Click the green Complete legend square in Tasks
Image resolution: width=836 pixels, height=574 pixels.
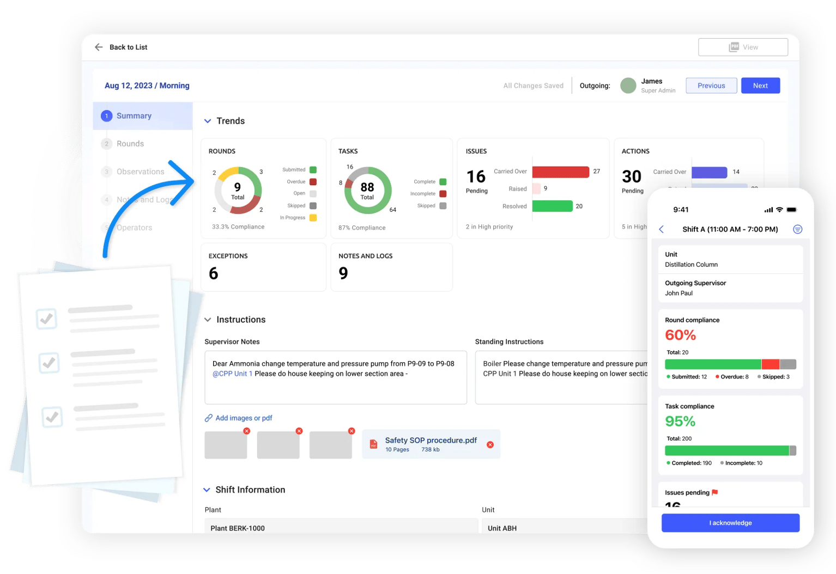(443, 182)
